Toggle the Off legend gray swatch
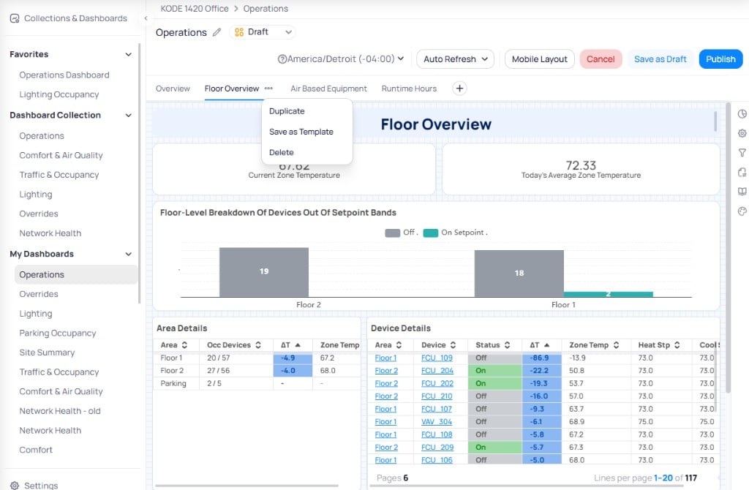This screenshot has width=749, height=490. point(392,233)
